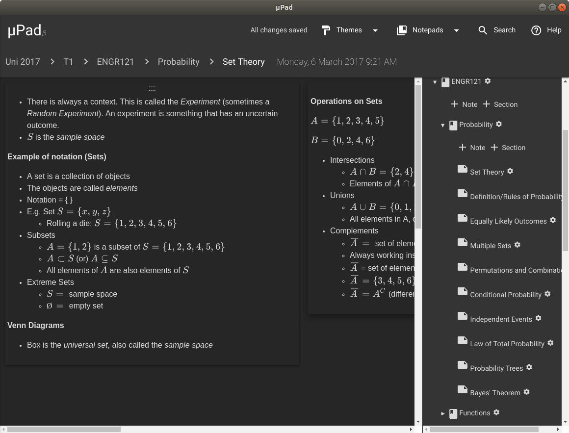Image resolution: width=569 pixels, height=433 pixels.
Task: Click the Multiple Sets note page icon
Action: click(462, 242)
